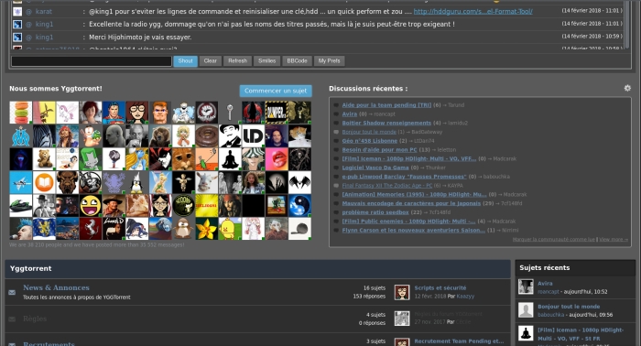This screenshot has height=346, width=641.
Task: Open the LD logo avatar member
Action: (253, 136)
